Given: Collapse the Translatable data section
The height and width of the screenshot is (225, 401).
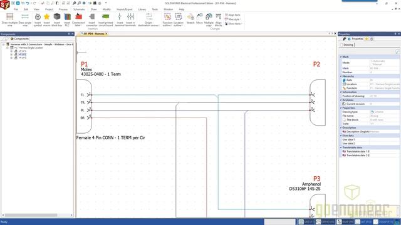Looking at the screenshot, I should click(341, 147).
